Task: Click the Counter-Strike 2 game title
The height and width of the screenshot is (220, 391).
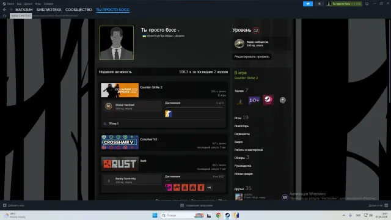Action: 151,87
